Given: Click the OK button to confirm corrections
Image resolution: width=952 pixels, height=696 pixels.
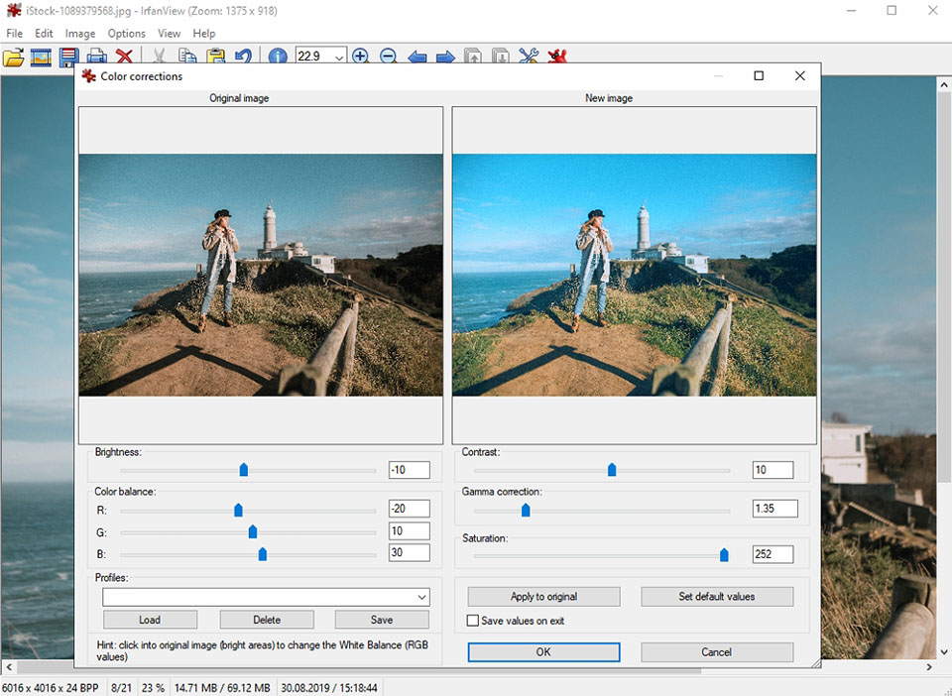Looking at the screenshot, I should (x=543, y=652).
